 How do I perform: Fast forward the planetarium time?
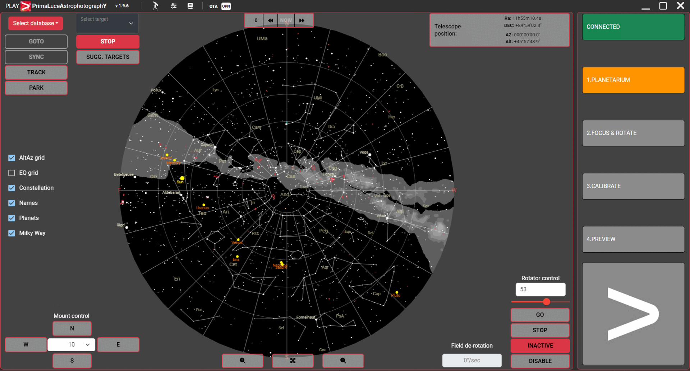[x=302, y=20]
